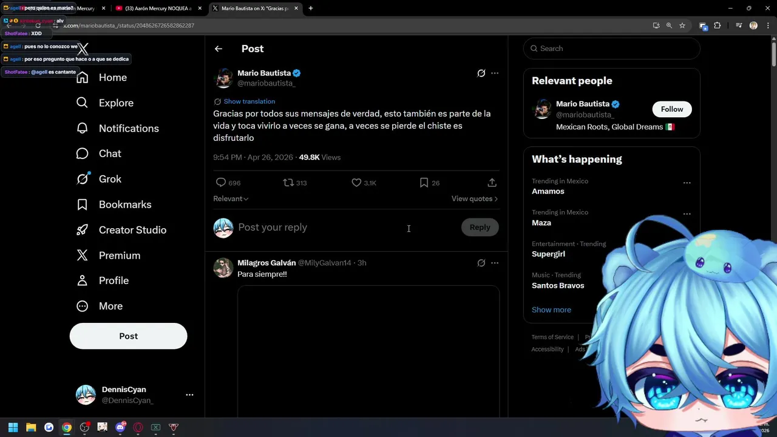Bookmark the post showing 26 bookmarks

point(424,183)
